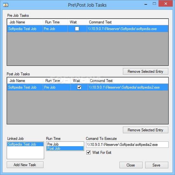The height and width of the screenshot is (175, 175).
Task: Close the window with the red X
Action: pyautogui.click(x=166, y=3)
